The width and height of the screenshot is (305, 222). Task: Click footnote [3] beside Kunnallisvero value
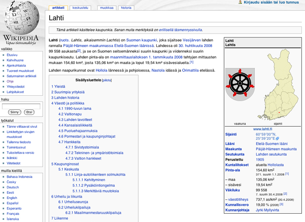tap(281, 204)
